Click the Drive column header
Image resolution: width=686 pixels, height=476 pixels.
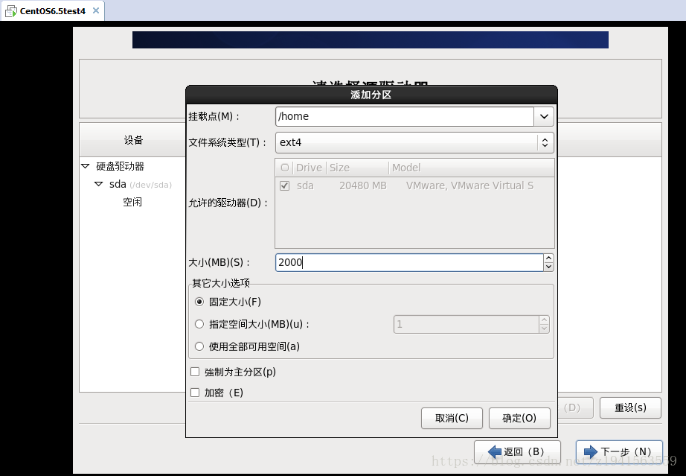pyautogui.click(x=309, y=168)
